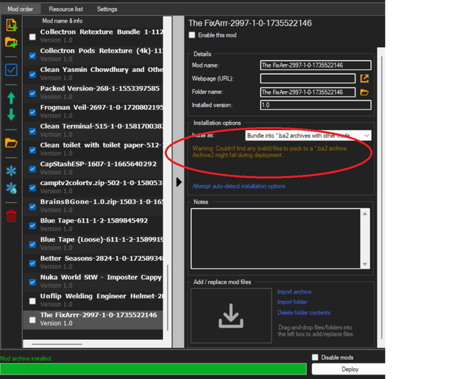Viewport: 471px width, 379px height.
Task: Click the details panel vertical scrollbar
Action: [x=381, y=198]
